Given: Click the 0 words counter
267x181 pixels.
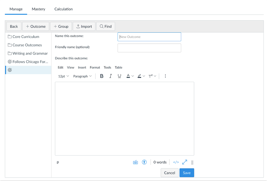Looking at the screenshot, I should click(x=160, y=162).
